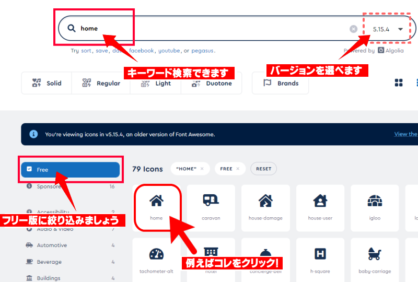The width and height of the screenshot is (418, 282).
Task: Open the 5.15.4 version dropdown
Action: coord(388,29)
